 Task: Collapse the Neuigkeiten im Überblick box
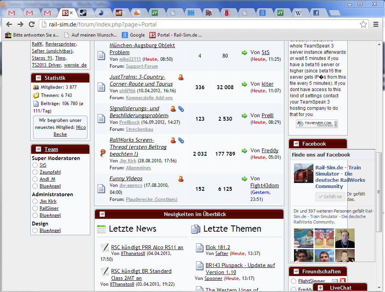coord(102,215)
